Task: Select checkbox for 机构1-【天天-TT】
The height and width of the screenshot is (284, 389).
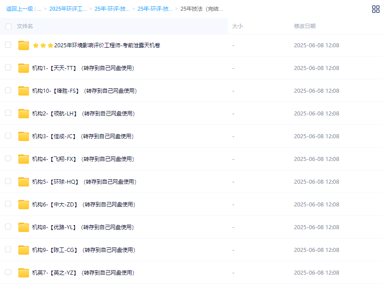Action: [8, 67]
